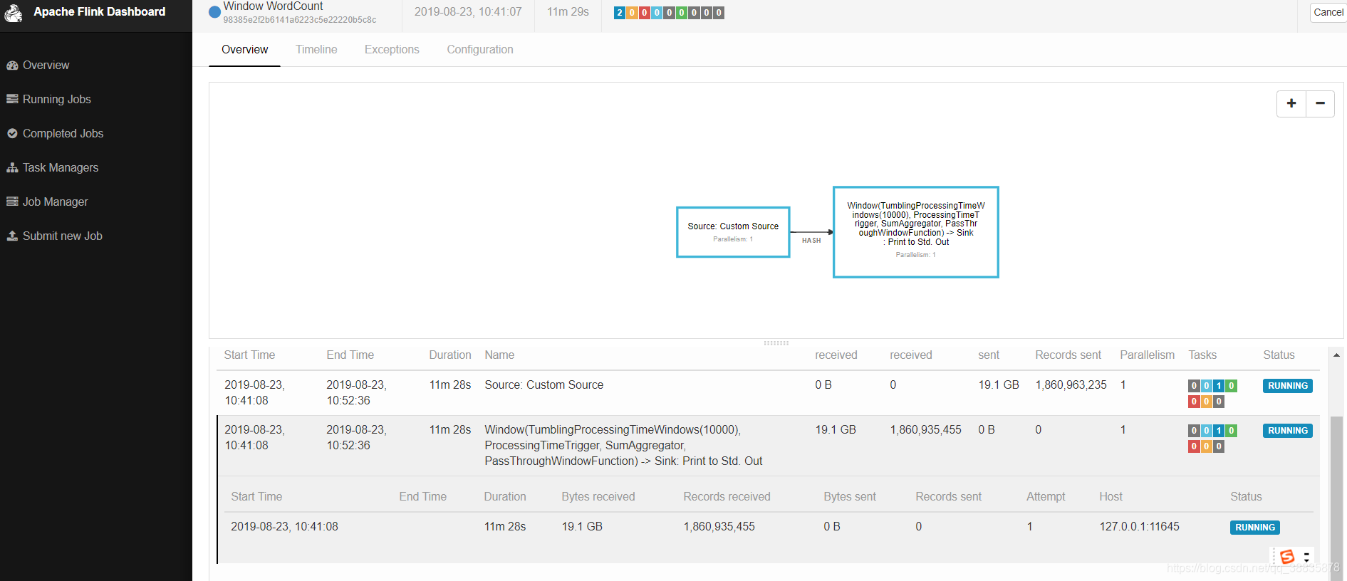Switch to the Exceptions tab
Screen dimensions: 1347x581
pos(392,49)
